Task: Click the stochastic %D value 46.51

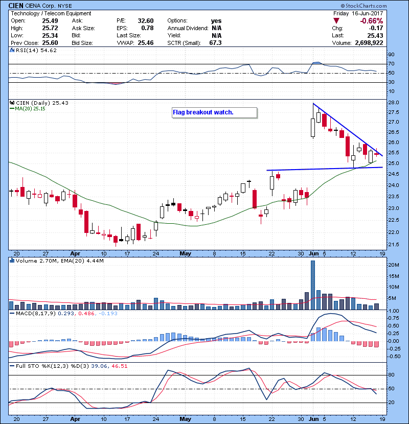Action: click(119, 366)
